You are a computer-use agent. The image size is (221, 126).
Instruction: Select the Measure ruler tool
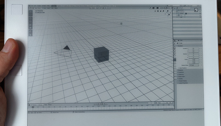pos(30,35)
